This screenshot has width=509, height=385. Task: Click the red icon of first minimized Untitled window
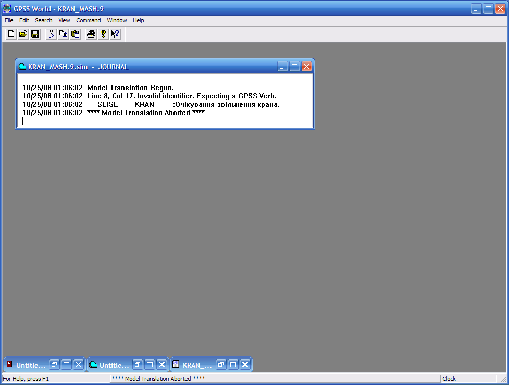[x=9, y=364]
